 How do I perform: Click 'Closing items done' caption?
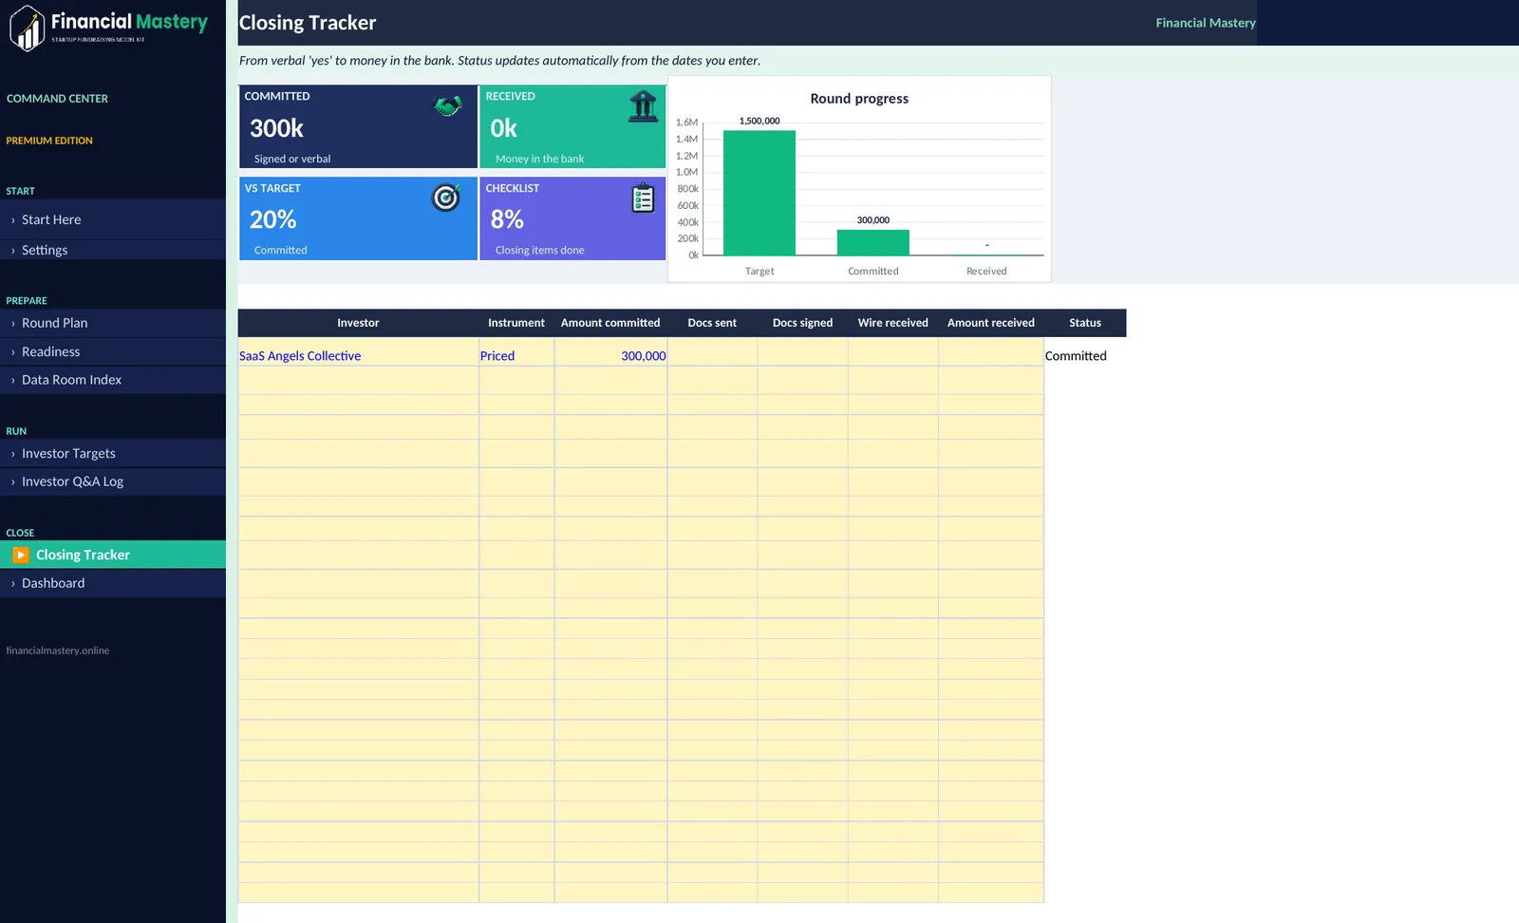pyautogui.click(x=539, y=251)
